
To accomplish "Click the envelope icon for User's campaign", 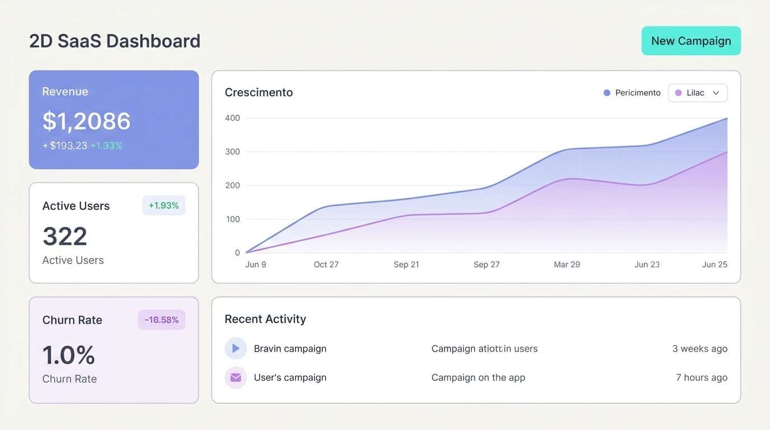I will click(236, 377).
